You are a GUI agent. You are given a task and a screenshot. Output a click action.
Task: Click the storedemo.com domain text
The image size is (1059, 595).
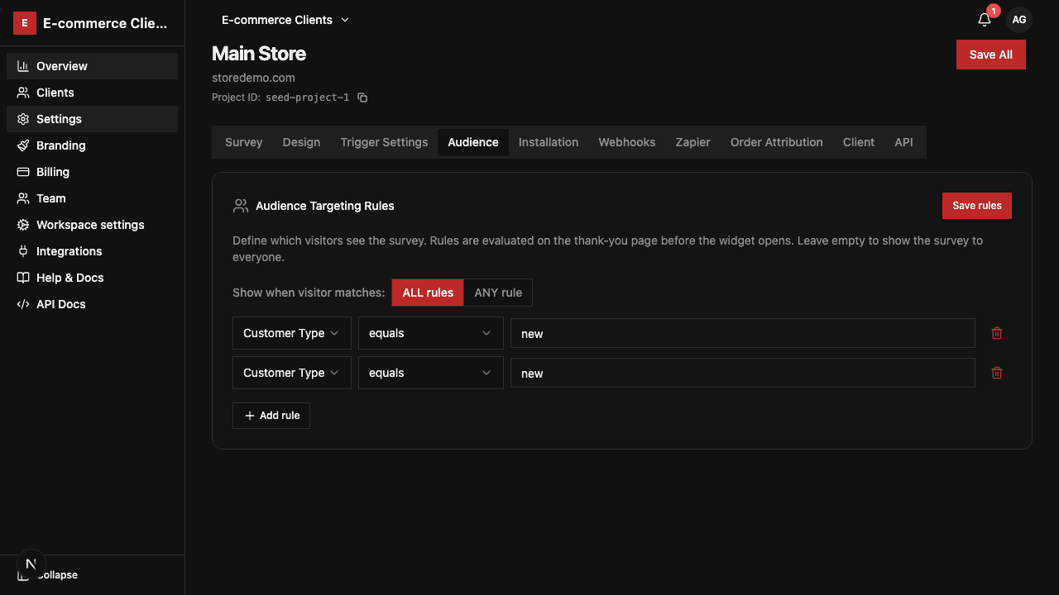click(x=253, y=78)
